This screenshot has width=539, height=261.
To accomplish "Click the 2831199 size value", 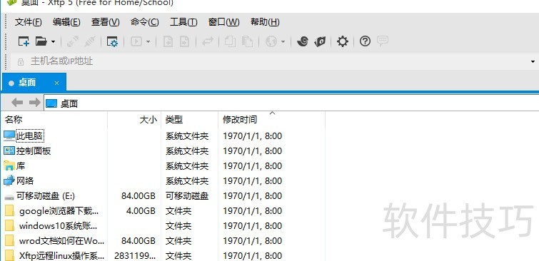I will click(135, 256).
